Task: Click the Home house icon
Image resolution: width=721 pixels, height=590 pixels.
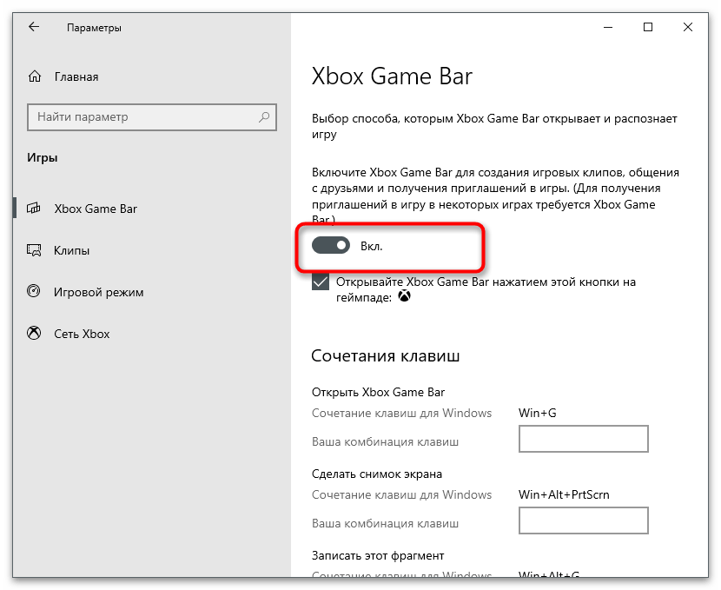Action: tap(35, 76)
